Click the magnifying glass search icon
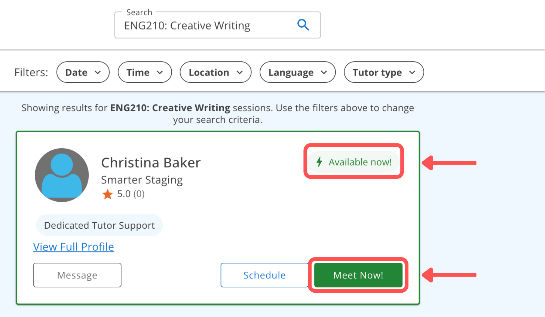 303,25
